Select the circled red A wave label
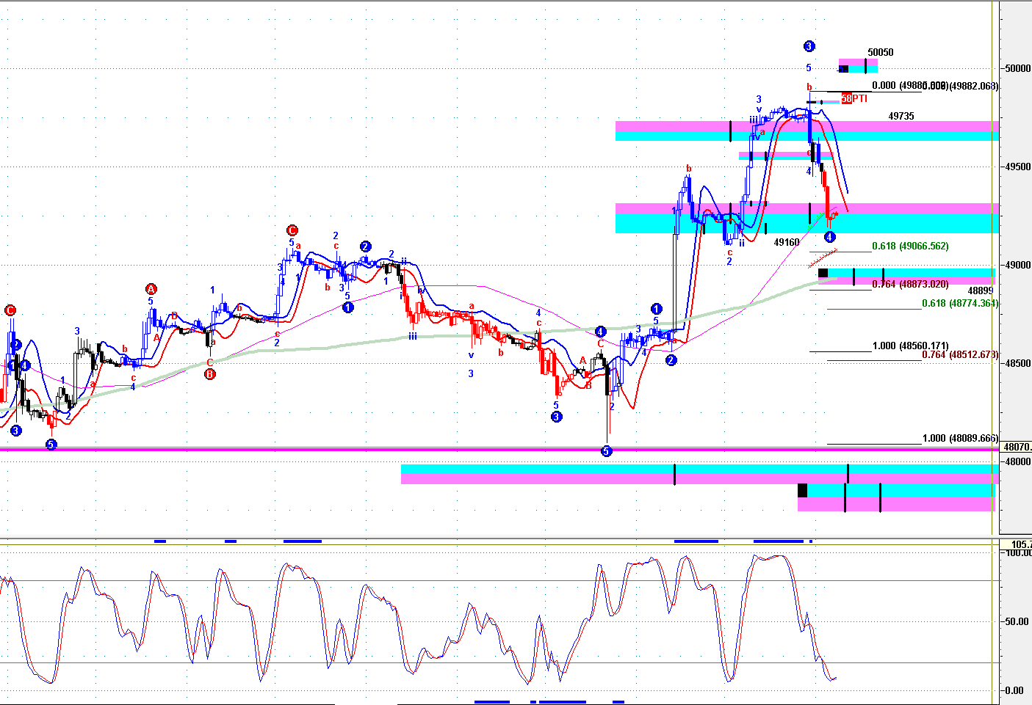This screenshot has width=1032, height=705. pos(151,289)
